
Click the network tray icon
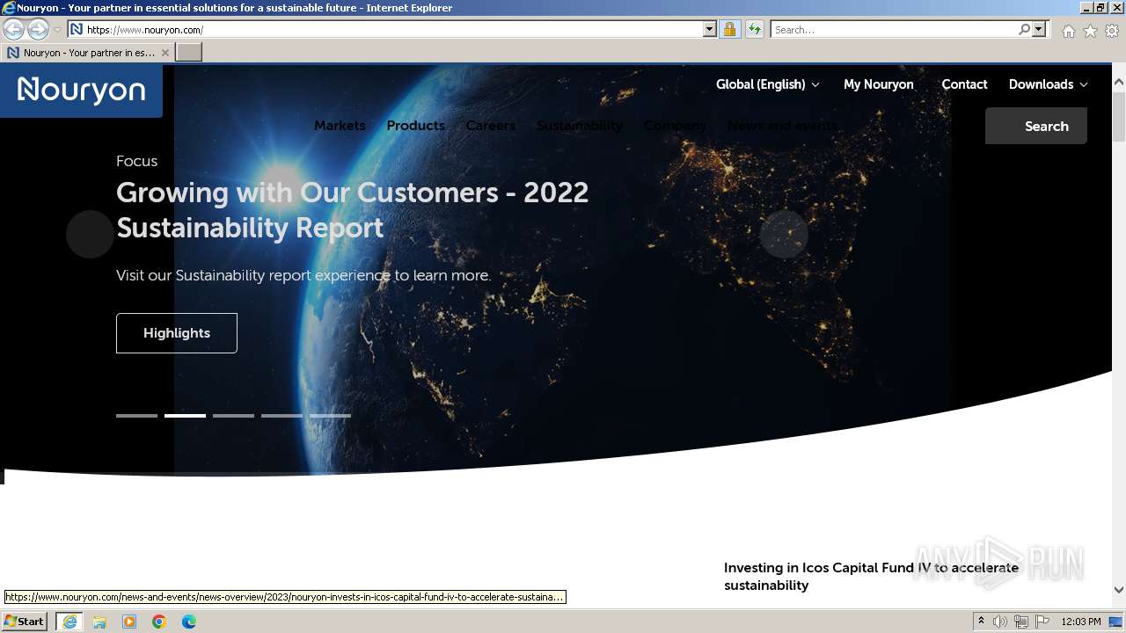1021,622
